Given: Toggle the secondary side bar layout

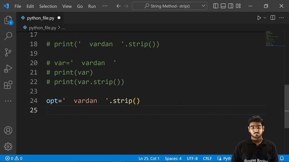Looking at the screenshot, I should pos(231,6).
